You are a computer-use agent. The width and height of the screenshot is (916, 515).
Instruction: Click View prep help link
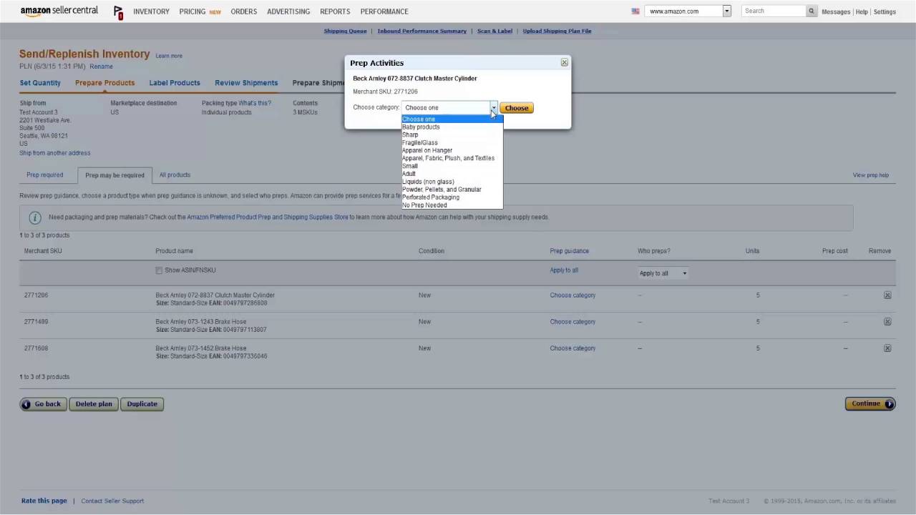pos(871,175)
